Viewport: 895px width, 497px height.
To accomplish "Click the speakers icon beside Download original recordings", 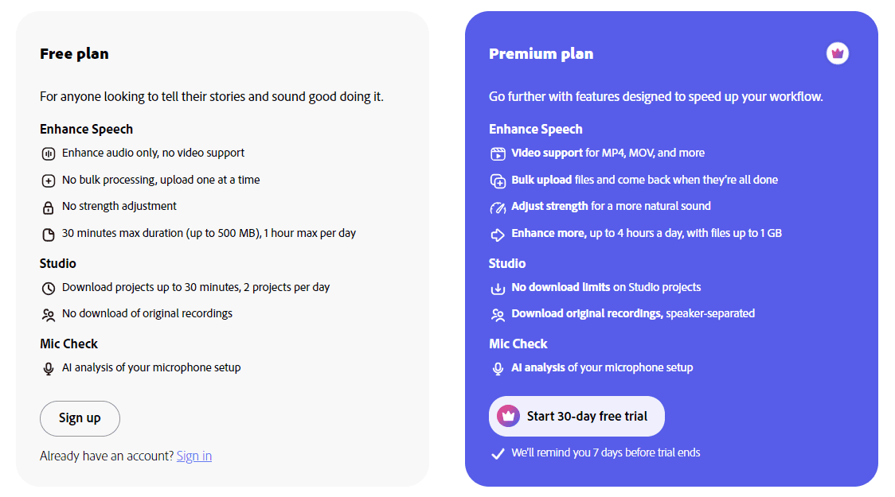I will click(498, 315).
